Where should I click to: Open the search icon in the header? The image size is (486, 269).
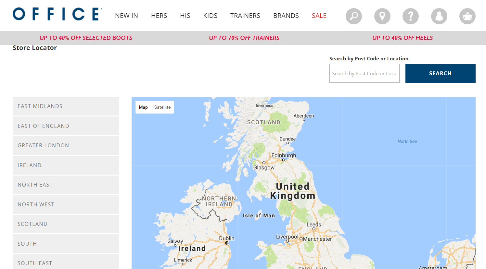pyautogui.click(x=353, y=16)
